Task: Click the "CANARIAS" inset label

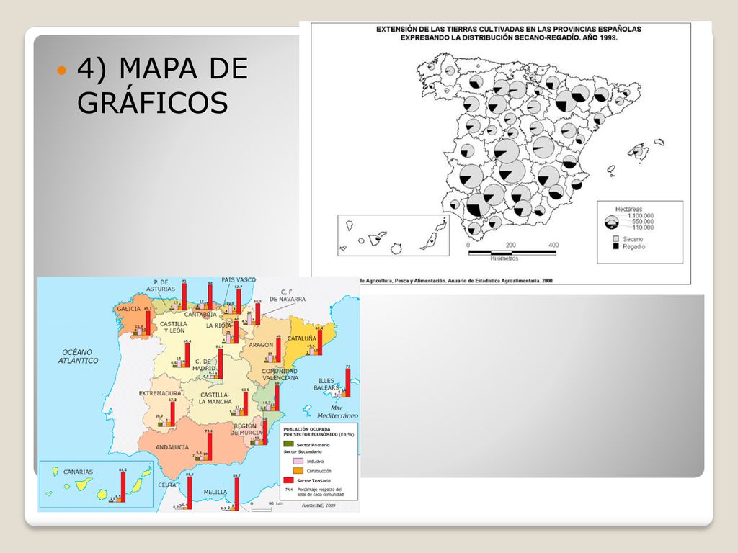Action: click(78, 472)
